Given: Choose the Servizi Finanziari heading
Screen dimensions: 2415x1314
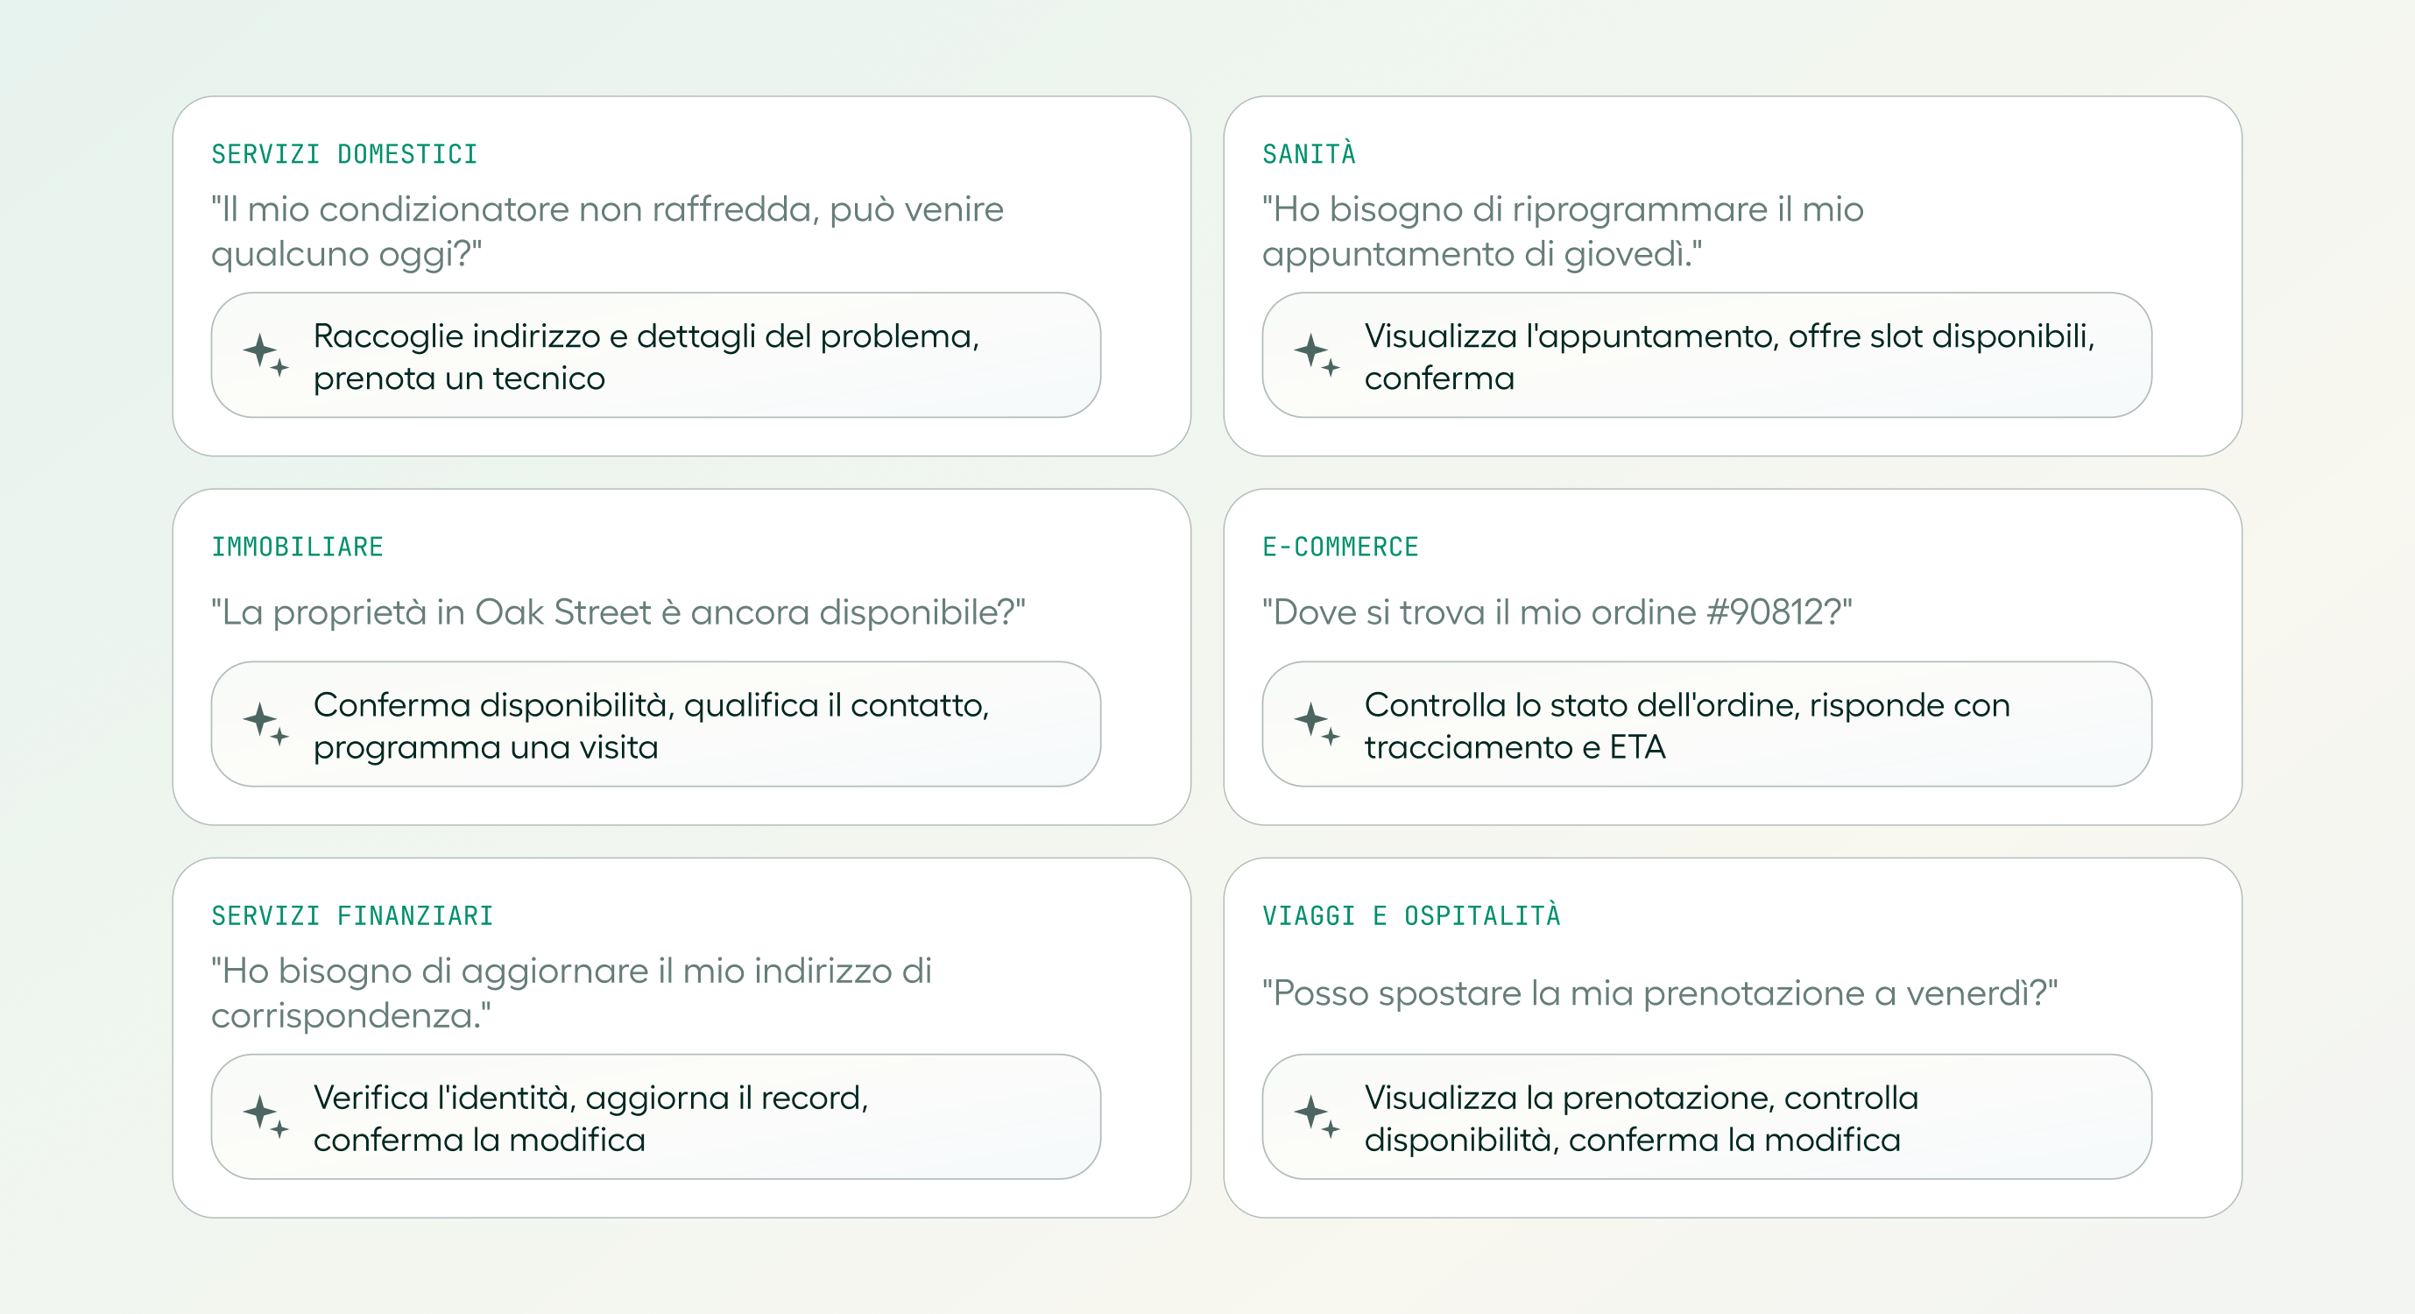Looking at the screenshot, I should [351, 916].
